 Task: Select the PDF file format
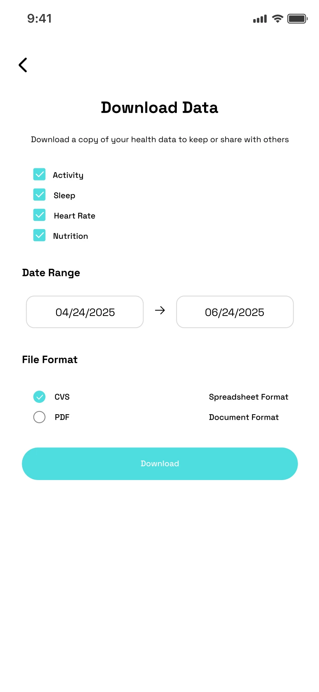39,417
